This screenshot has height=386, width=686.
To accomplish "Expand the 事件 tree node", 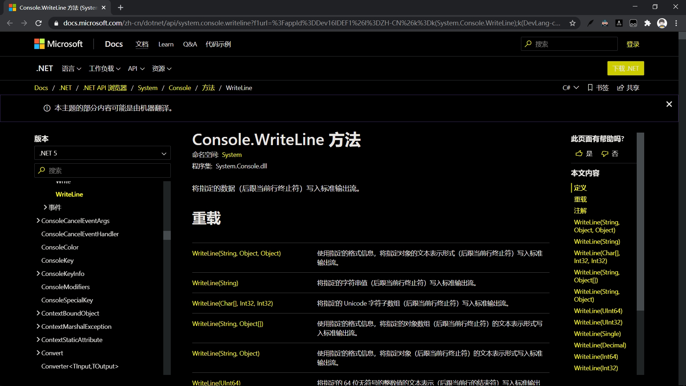I will click(45, 207).
